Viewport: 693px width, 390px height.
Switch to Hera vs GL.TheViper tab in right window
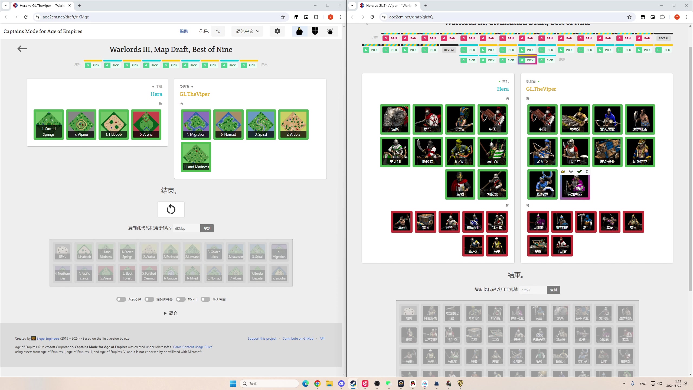pyautogui.click(x=388, y=5)
